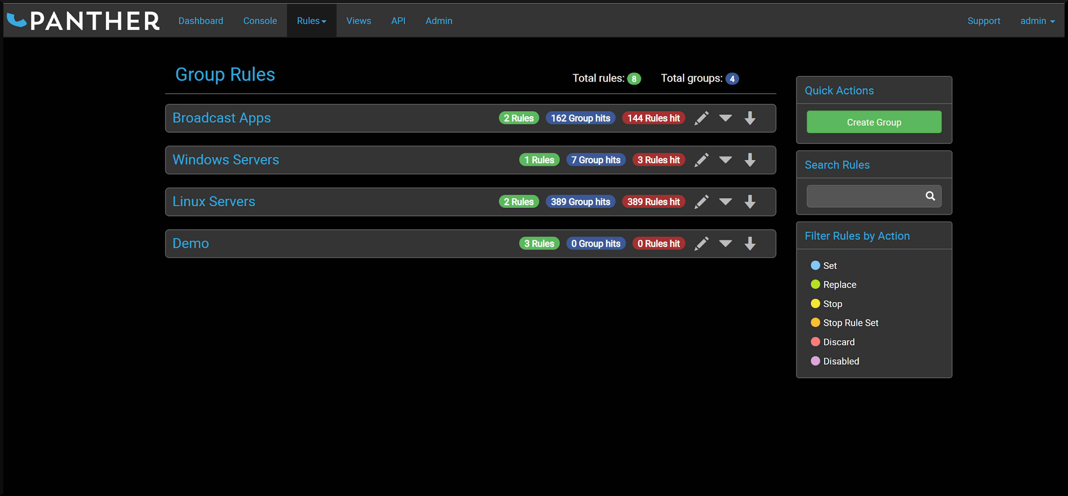1068x496 pixels.
Task: Expand the Broadcast Apps group caret
Action: tap(725, 118)
